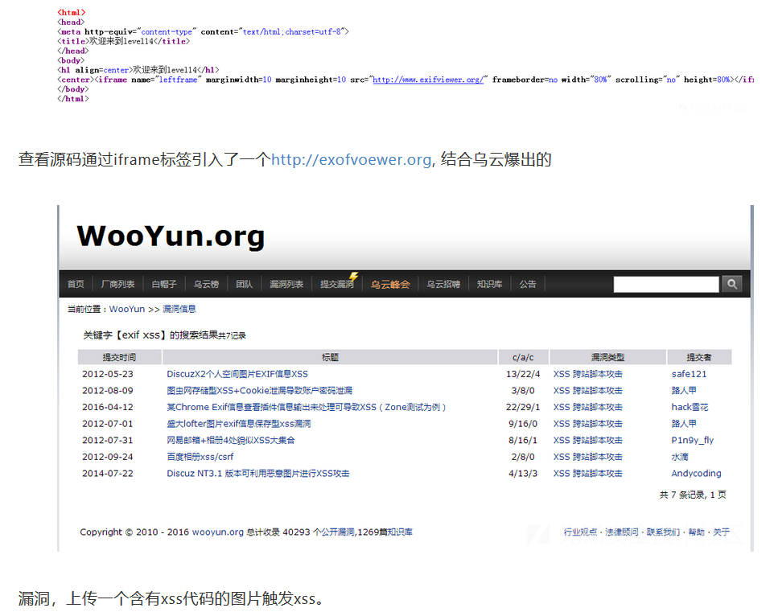Open DiscuzX2个人空间图片EXIF信息XSS result

[x=237, y=374]
